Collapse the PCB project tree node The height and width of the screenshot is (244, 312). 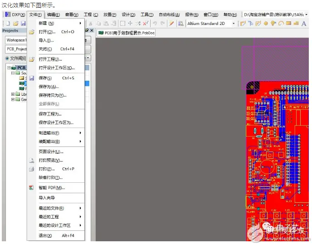point(9,68)
